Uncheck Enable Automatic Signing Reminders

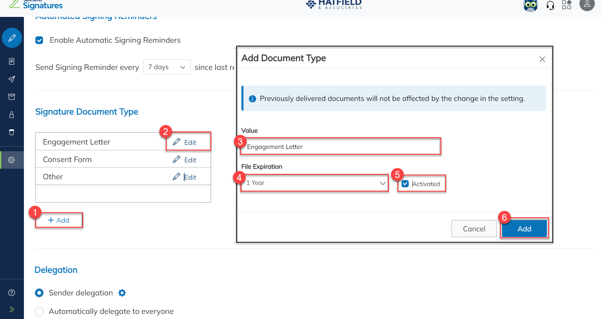click(x=39, y=40)
